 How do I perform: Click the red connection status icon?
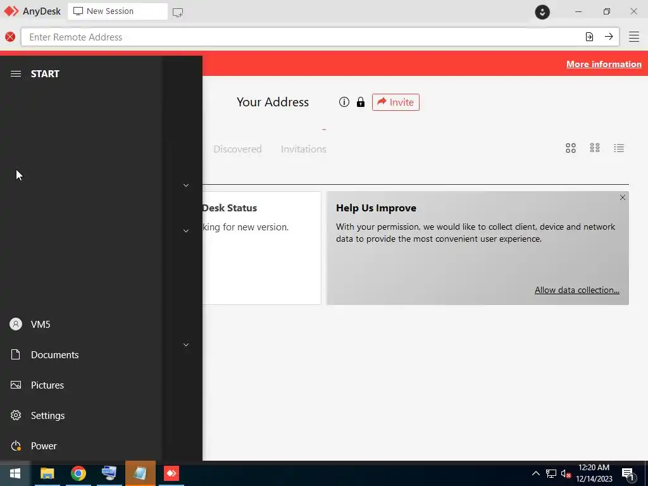10,37
